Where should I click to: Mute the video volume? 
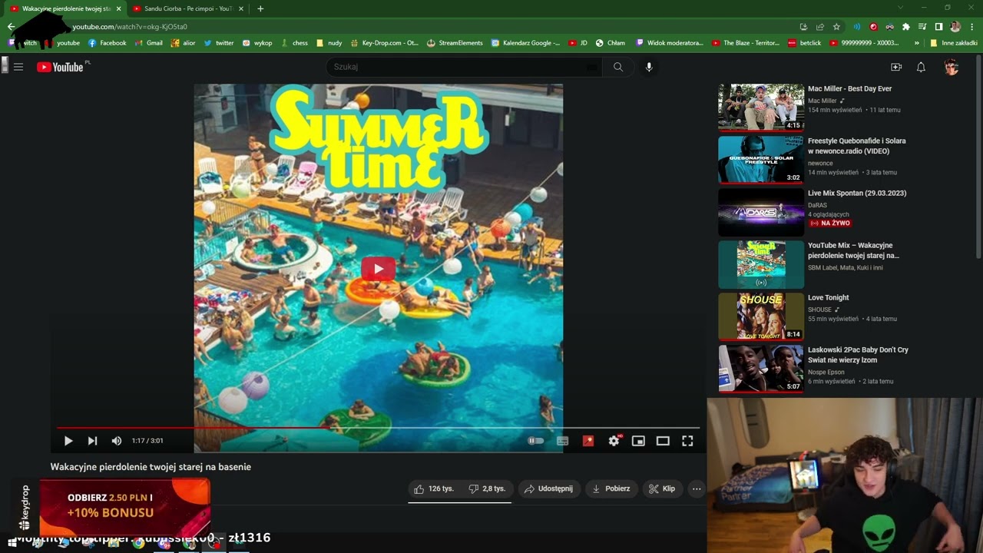(x=116, y=441)
